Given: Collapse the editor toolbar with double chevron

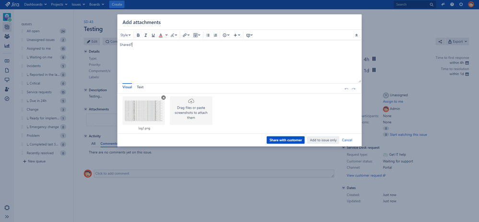Looking at the screenshot, I should [x=356, y=35].
